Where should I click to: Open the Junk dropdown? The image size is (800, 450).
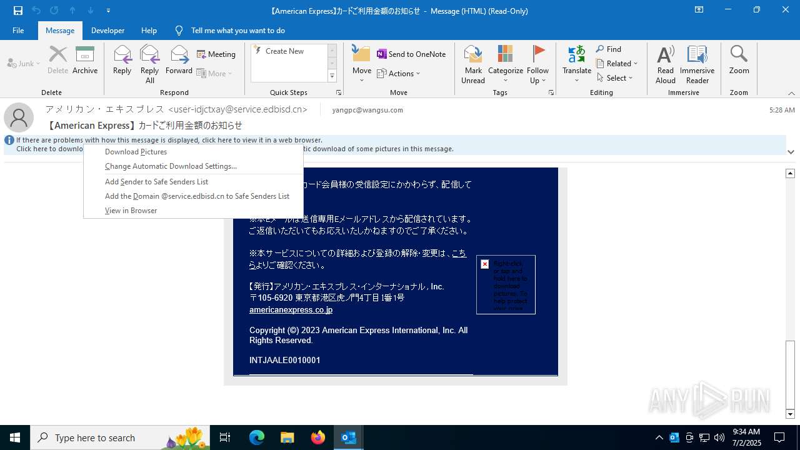24,64
